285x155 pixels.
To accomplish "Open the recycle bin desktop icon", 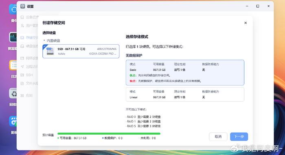I will pyautogui.click(x=13, y=93).
